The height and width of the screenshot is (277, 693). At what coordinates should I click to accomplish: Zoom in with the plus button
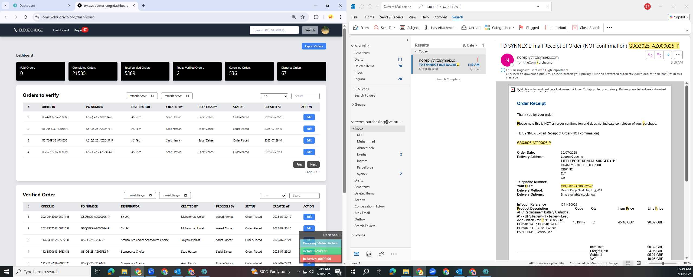[679, 263]
